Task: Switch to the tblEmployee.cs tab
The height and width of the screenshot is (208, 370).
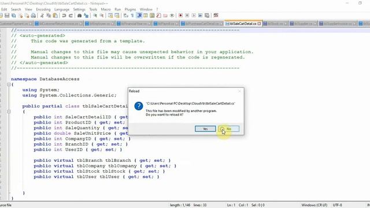Action: click(99, 24)
